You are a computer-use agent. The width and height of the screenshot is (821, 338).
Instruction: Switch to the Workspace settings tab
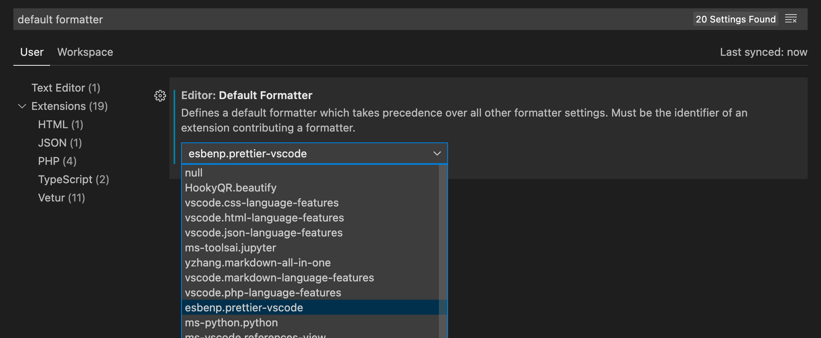[85, 52]
